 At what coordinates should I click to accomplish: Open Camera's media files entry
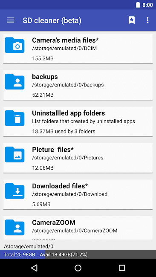(x=78, y=49)
